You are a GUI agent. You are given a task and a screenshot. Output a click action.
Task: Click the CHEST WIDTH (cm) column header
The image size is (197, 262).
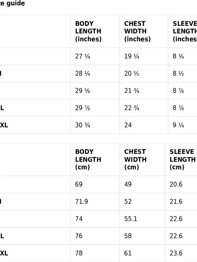[x=142, y=159]
